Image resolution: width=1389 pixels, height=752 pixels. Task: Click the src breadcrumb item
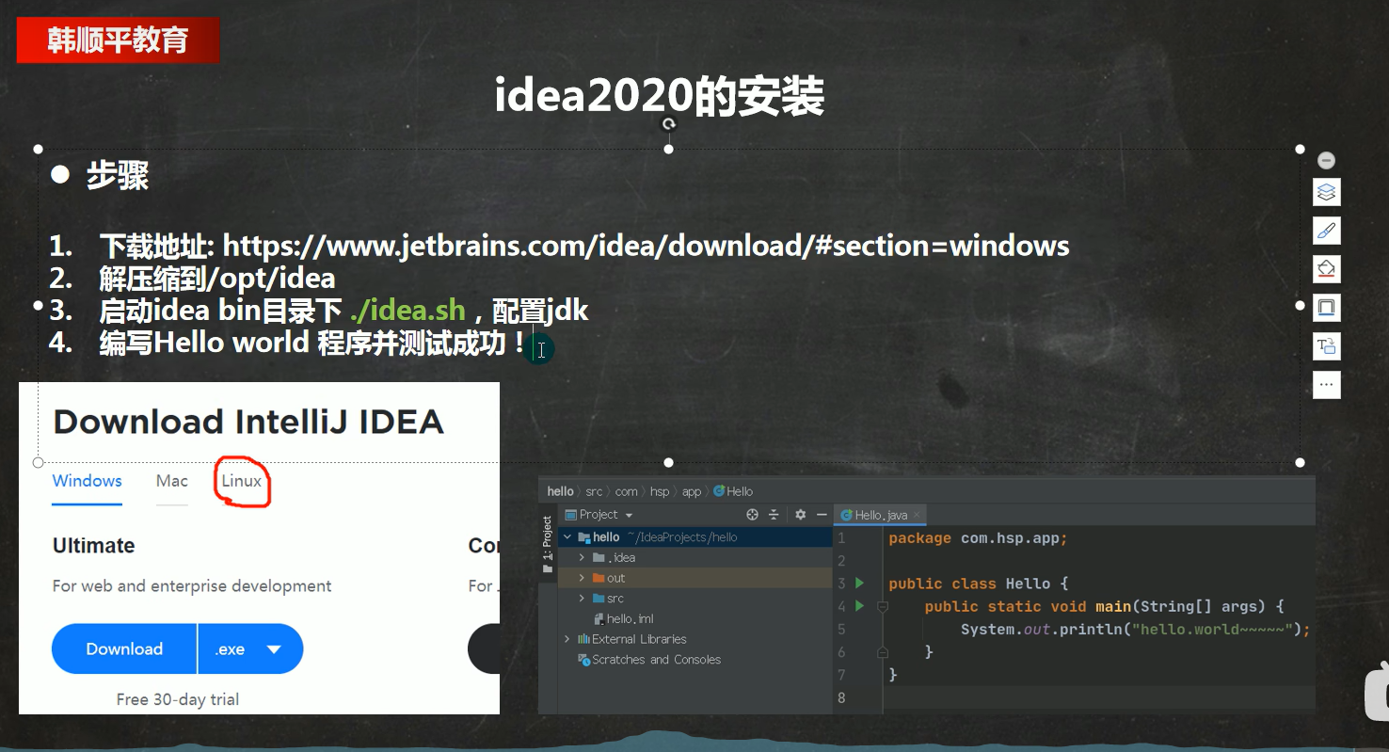[x=594, y=491]
